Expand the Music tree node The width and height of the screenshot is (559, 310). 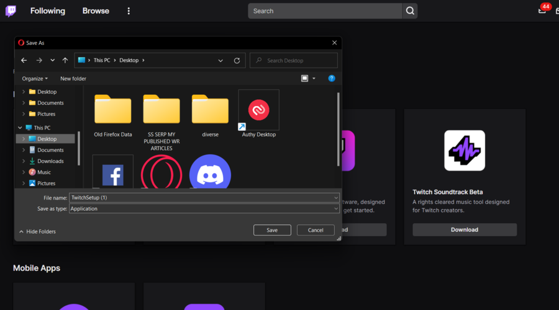pos(24,172)
